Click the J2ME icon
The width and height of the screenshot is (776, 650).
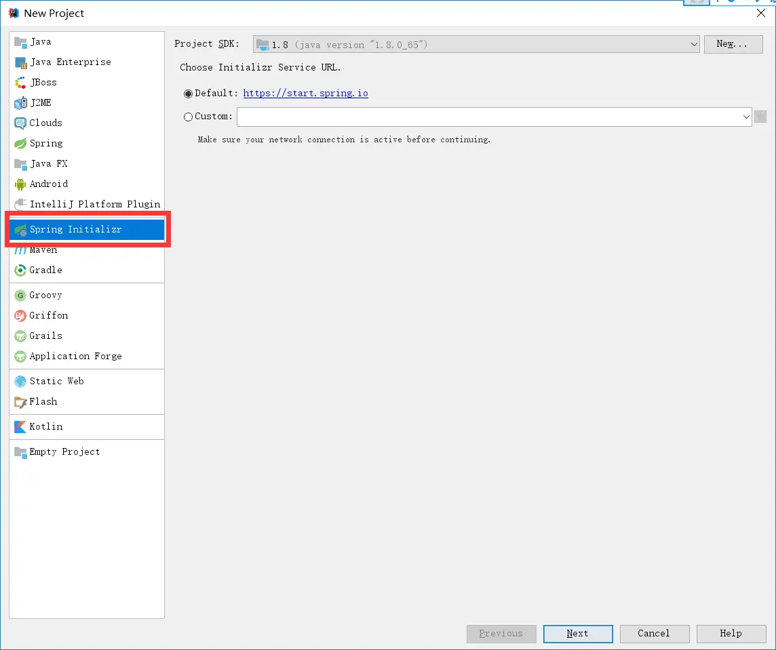(20, 103)
